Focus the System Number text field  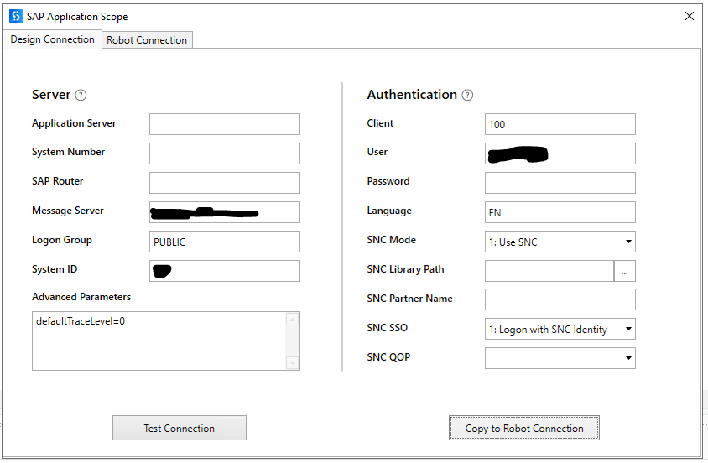coord(224,153)
